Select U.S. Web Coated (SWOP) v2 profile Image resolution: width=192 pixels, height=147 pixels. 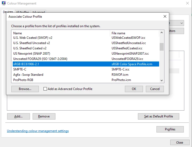[x=33, y=38]
